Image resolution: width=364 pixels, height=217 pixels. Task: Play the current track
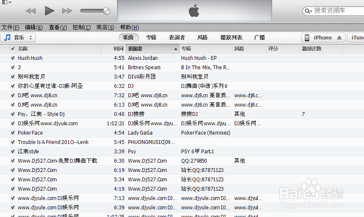[49, 11]
